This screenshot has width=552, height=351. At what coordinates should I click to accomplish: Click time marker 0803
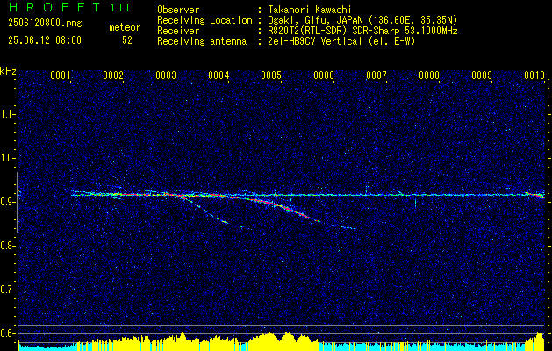click(166, 75)
